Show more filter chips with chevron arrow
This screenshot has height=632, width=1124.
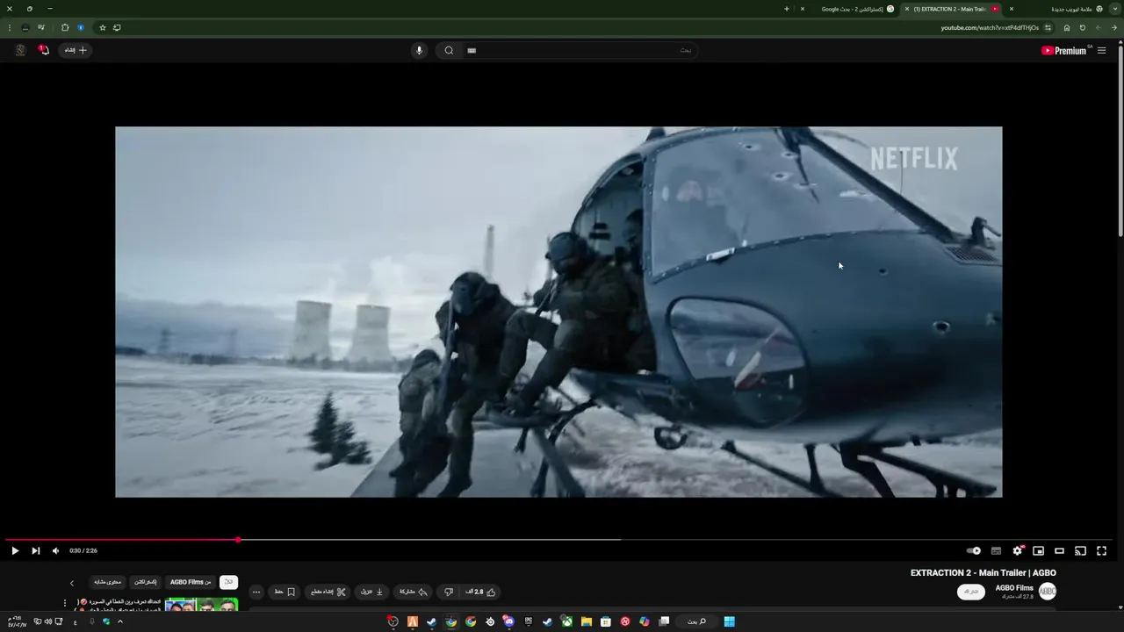pos(72,583)
